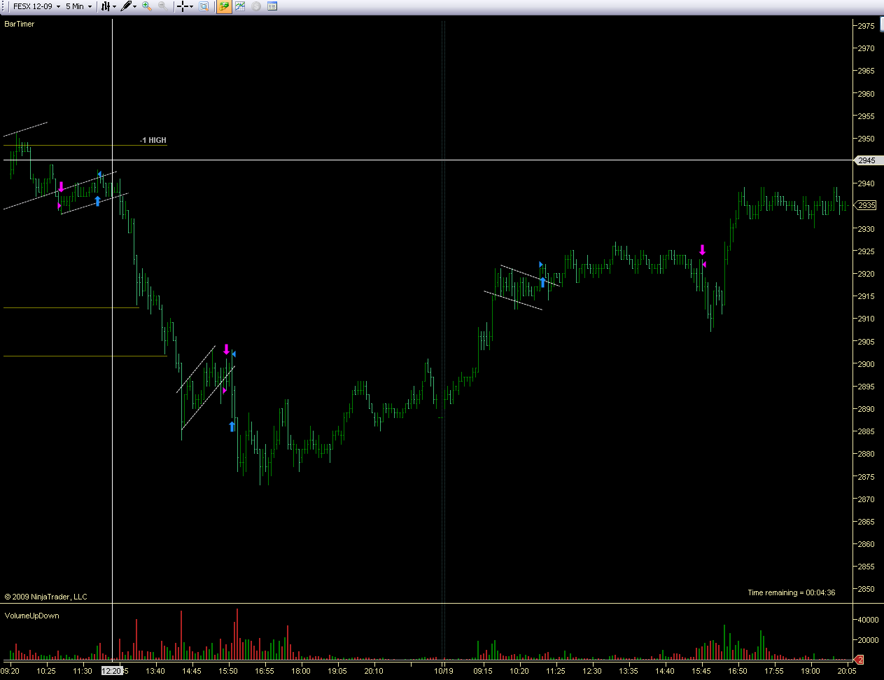This screenshot has height=680, width=884.
Task: Click the 10/19 date label on time axis
Action: 444,671
